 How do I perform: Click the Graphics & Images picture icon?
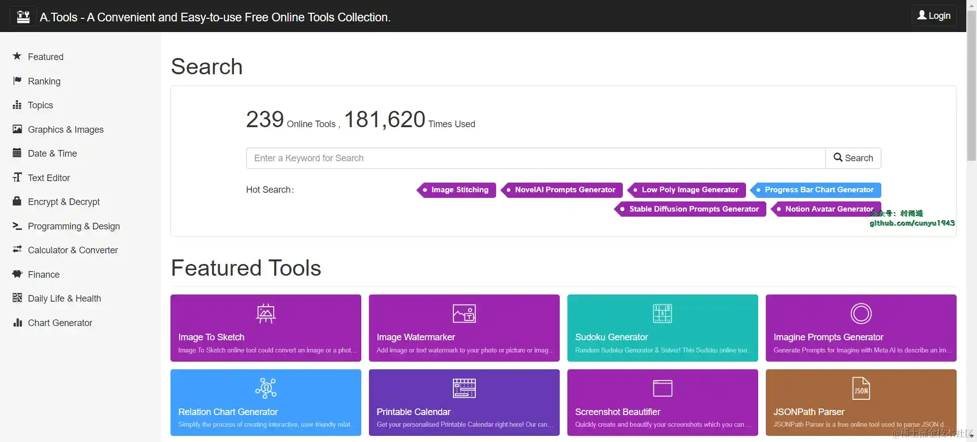coord(17,129)
